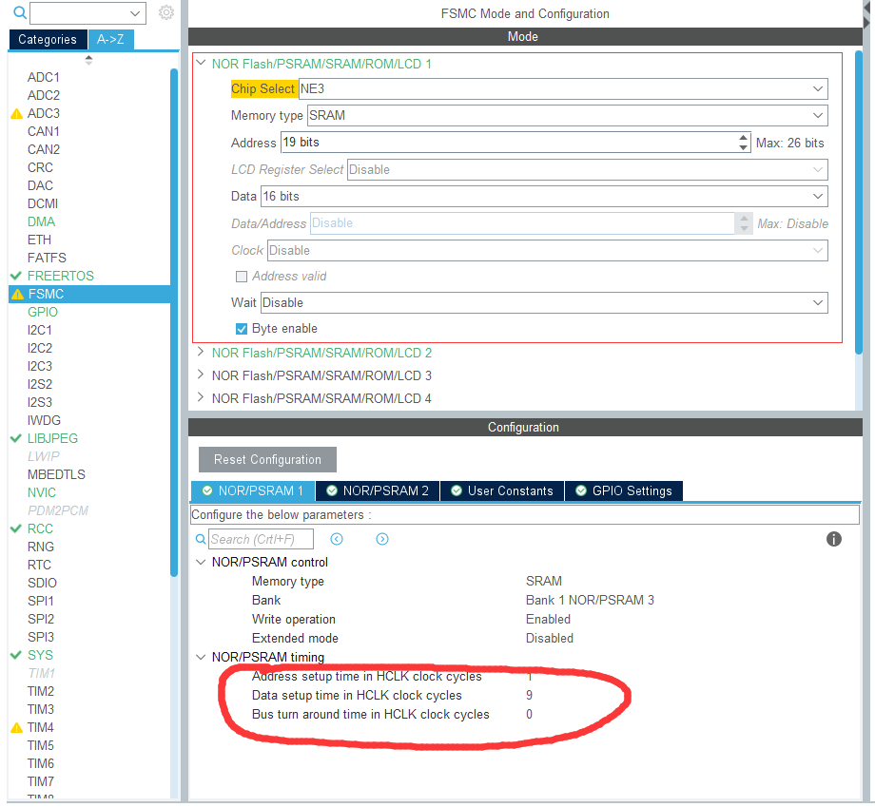Click the Reset Configuration button
875x807 pixels.
coord(266,459)
